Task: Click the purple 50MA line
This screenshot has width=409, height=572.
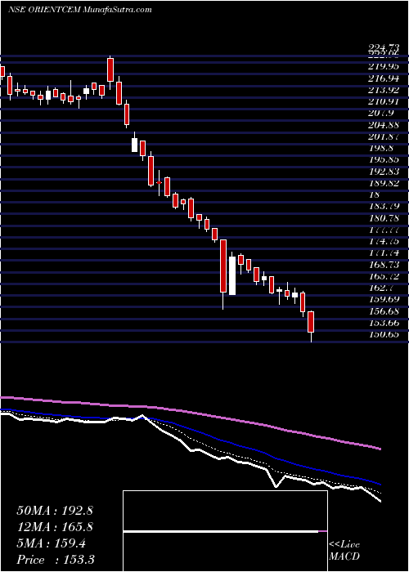Action: click(190, 412)
